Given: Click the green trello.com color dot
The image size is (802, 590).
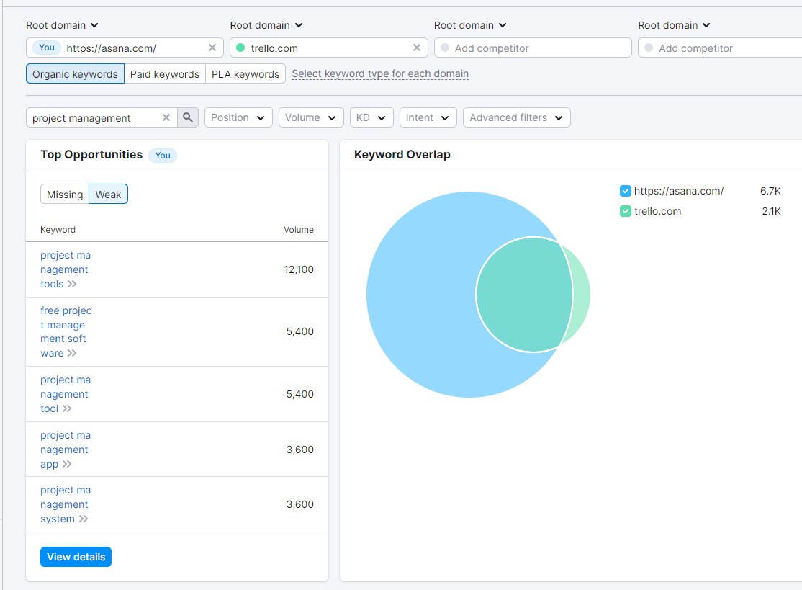Looking at the screenshot, I should [x=240, y=48].
